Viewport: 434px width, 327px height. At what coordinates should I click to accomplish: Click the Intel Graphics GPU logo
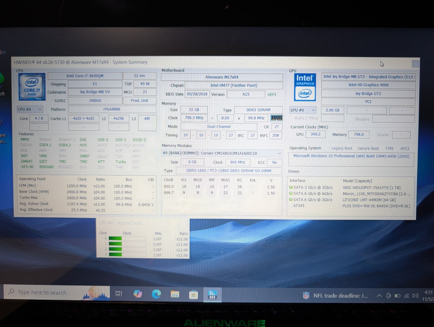coord(305,87)
